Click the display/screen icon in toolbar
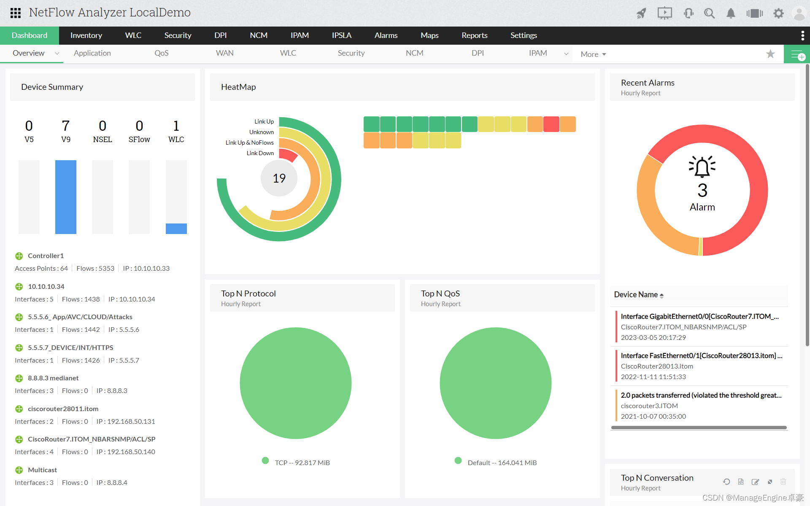 click(665, 13)
